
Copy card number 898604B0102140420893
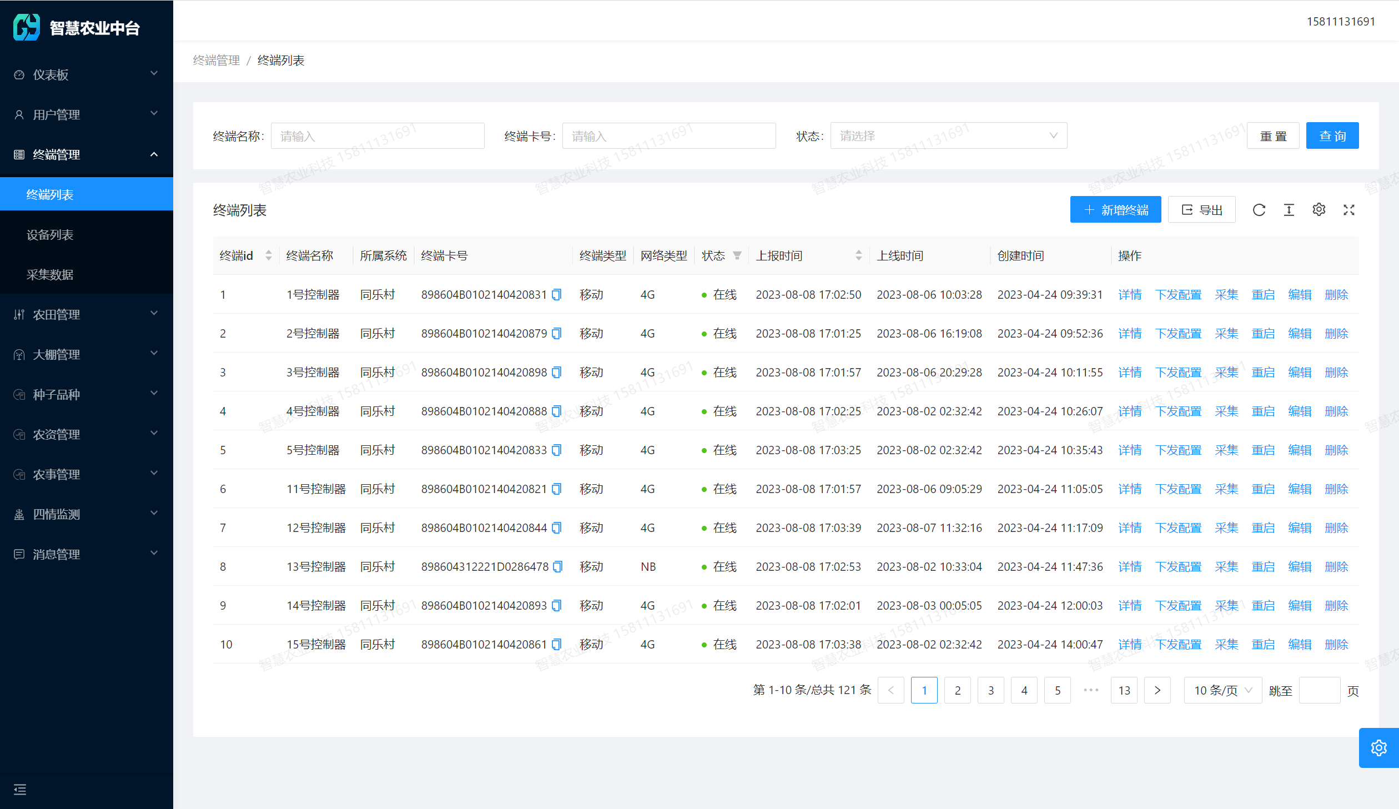click(x=556, y=605)
